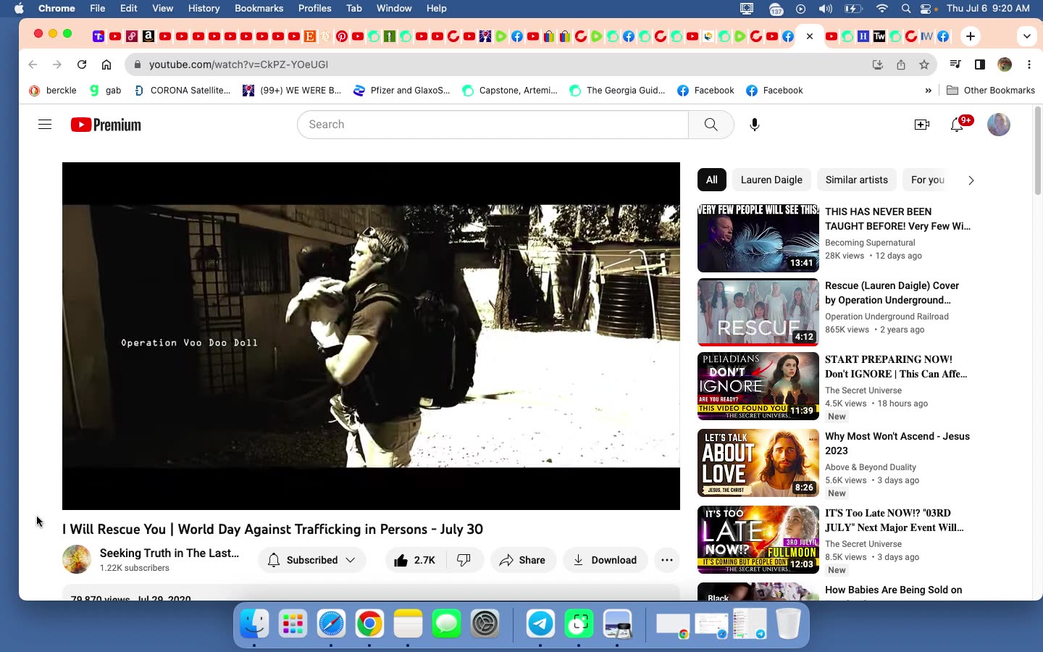Like the video with thumbs up

(x=415, y=560)
